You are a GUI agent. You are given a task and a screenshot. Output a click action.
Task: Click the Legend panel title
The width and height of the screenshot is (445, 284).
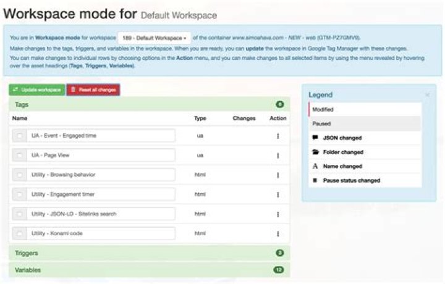(x=320, y=94)
